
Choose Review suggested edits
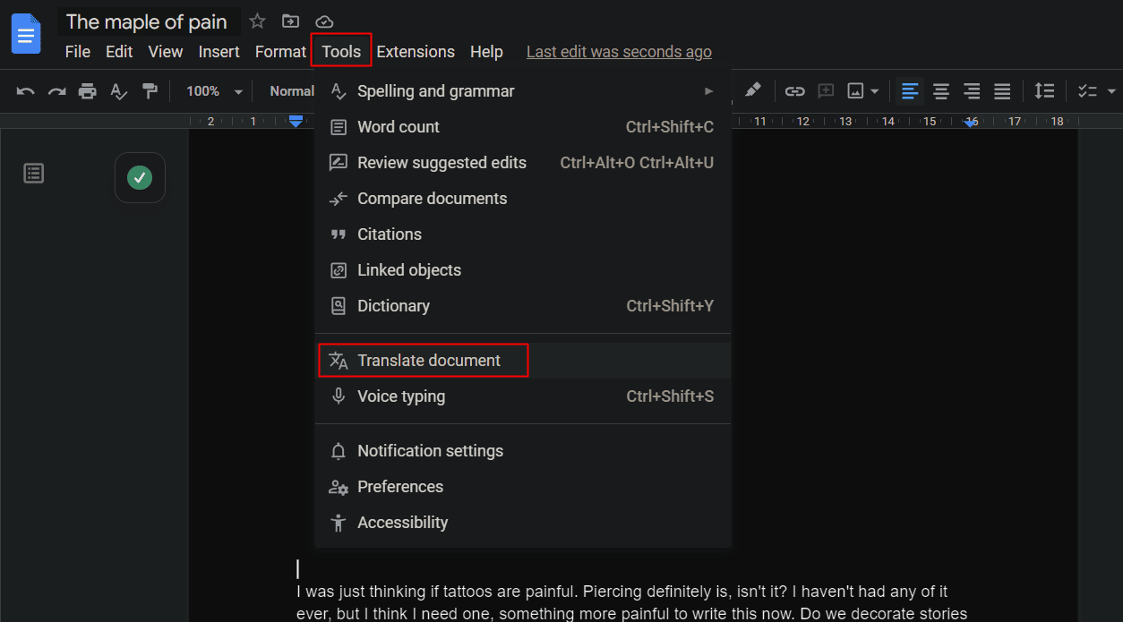point(523,163)
